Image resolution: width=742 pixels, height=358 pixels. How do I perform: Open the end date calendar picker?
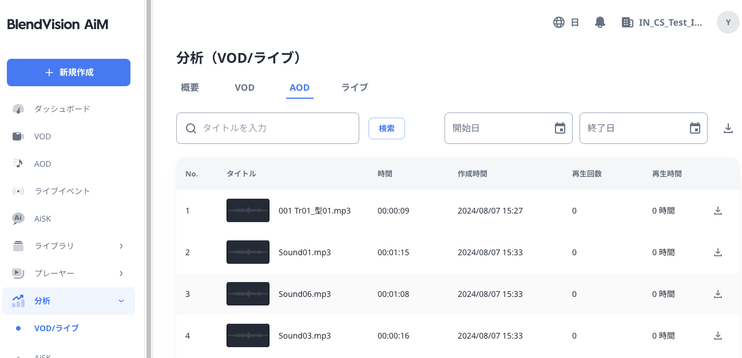(695, 128)
